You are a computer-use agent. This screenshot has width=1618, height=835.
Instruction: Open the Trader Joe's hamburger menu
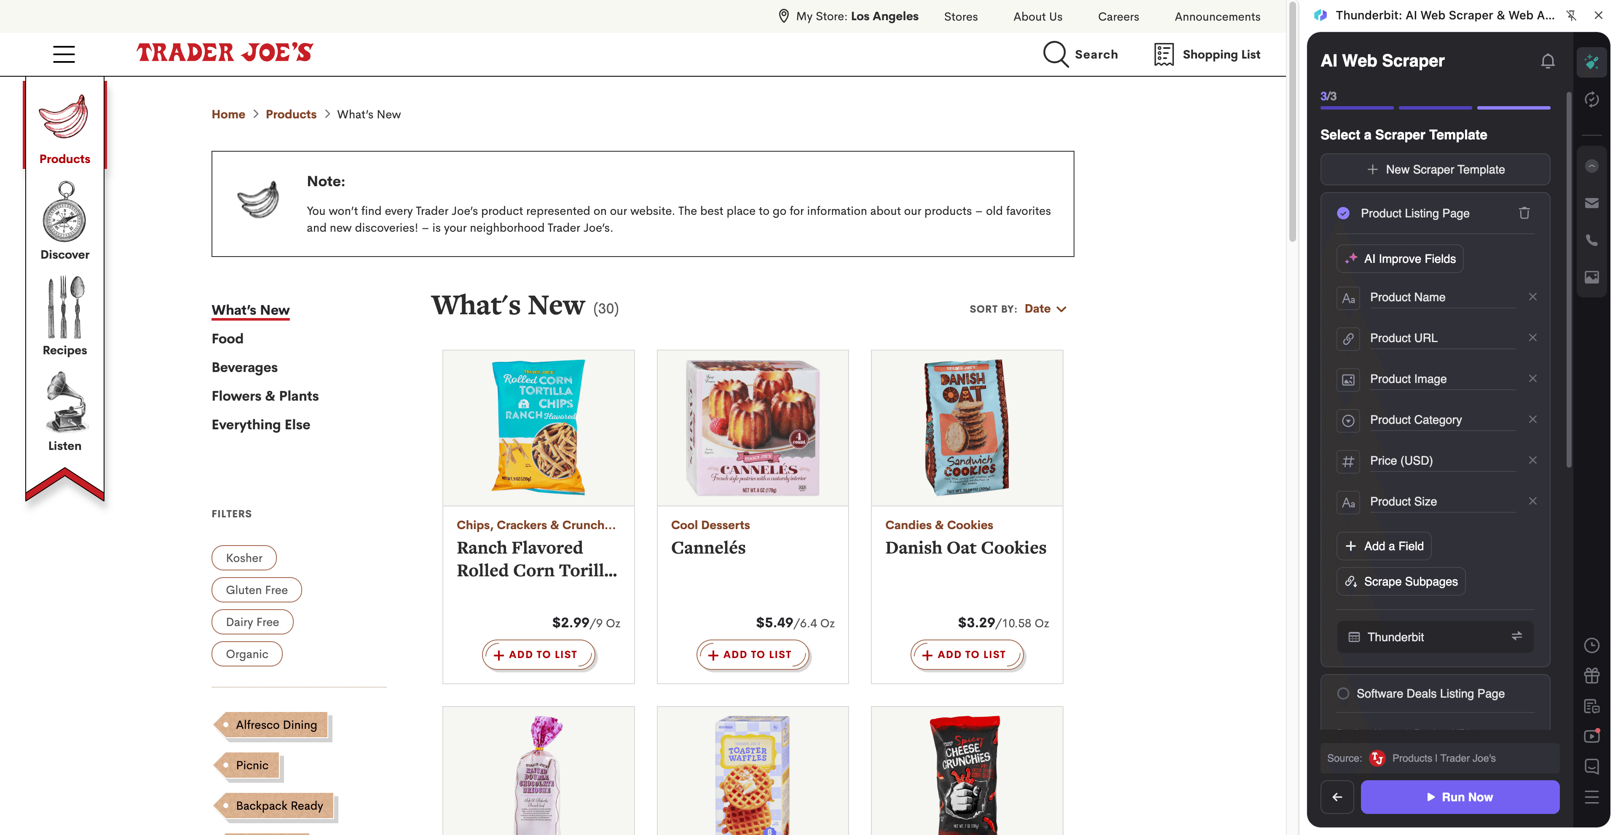point(64,54)
